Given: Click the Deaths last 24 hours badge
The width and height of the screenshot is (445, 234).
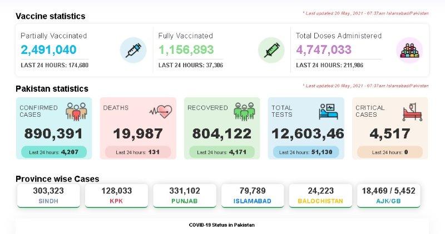Looking at the screenshot, I should 138,152.
